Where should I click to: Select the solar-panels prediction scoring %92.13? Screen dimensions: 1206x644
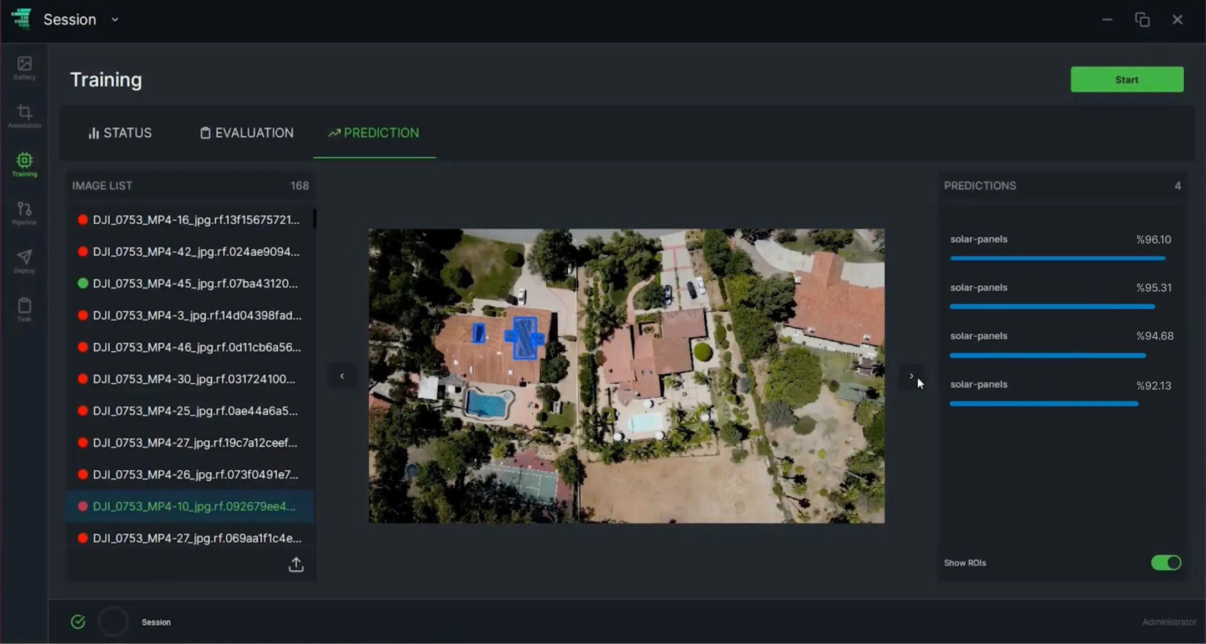(x=1061, y=393)
